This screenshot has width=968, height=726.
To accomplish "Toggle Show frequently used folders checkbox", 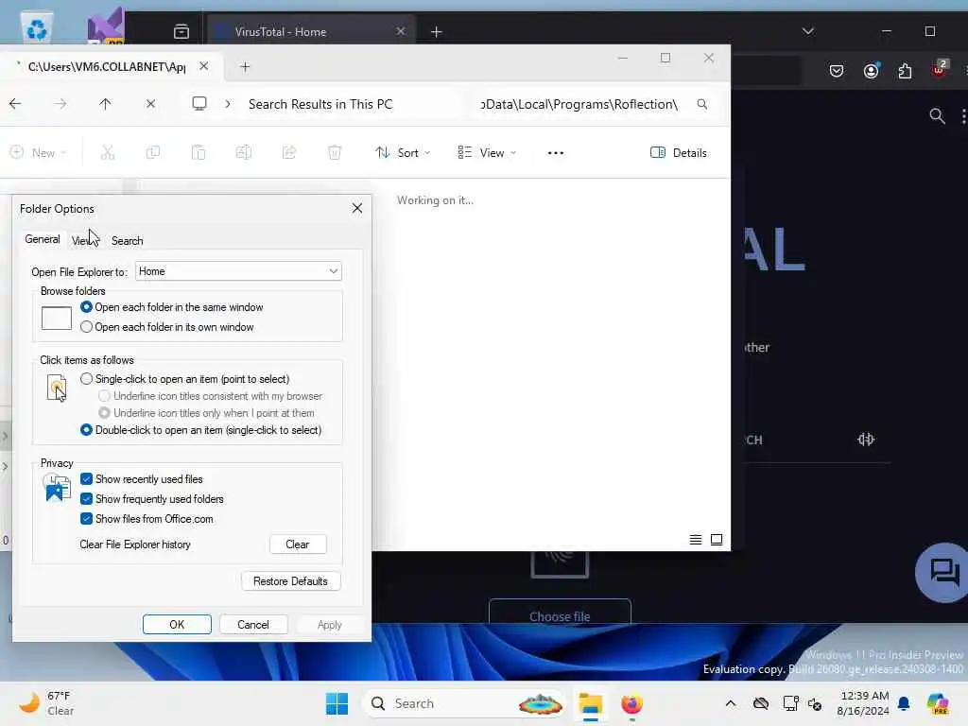I will [x=86, y=499].
